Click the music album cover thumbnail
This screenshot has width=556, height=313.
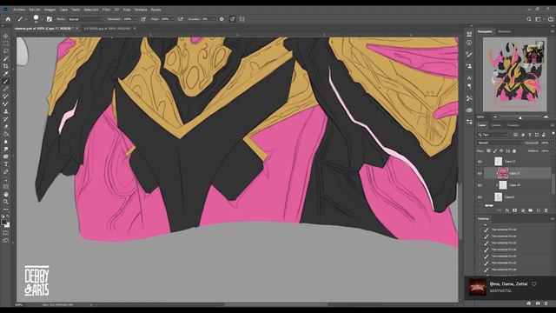(x=477, y=287)
